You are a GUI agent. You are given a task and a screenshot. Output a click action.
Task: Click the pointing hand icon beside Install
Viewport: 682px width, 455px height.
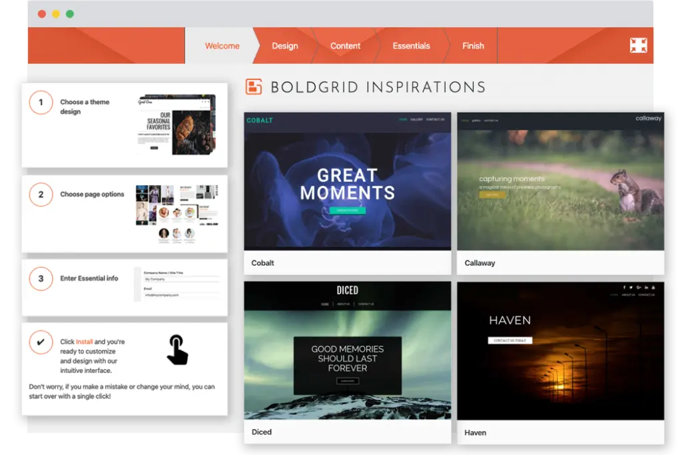click(x=176, y=350)
